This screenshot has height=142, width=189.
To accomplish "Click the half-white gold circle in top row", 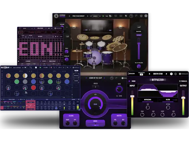I will [x=25, y=76].
